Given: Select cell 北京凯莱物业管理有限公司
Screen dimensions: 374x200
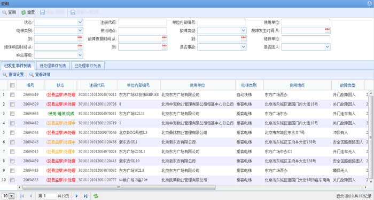Looking at the screenshot, I should point(184,180).
